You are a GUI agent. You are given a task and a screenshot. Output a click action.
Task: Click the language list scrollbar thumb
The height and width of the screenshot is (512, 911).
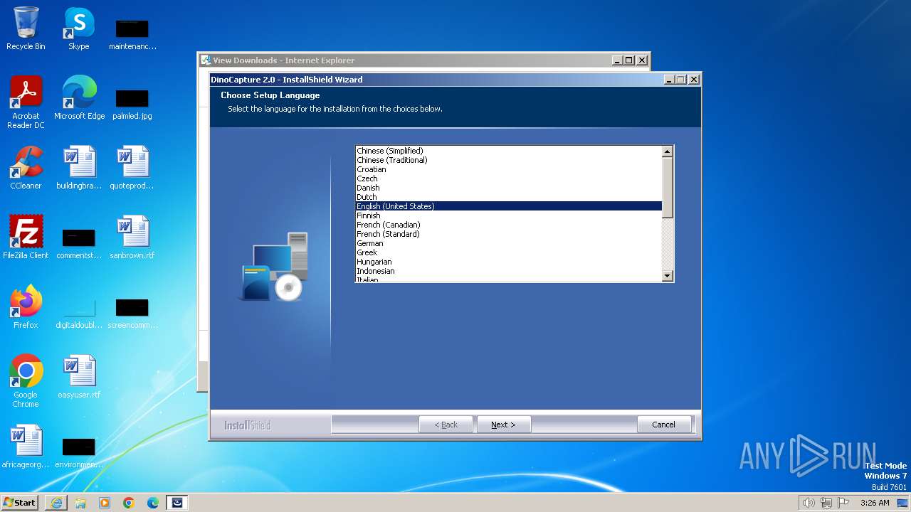pos(667,188)
